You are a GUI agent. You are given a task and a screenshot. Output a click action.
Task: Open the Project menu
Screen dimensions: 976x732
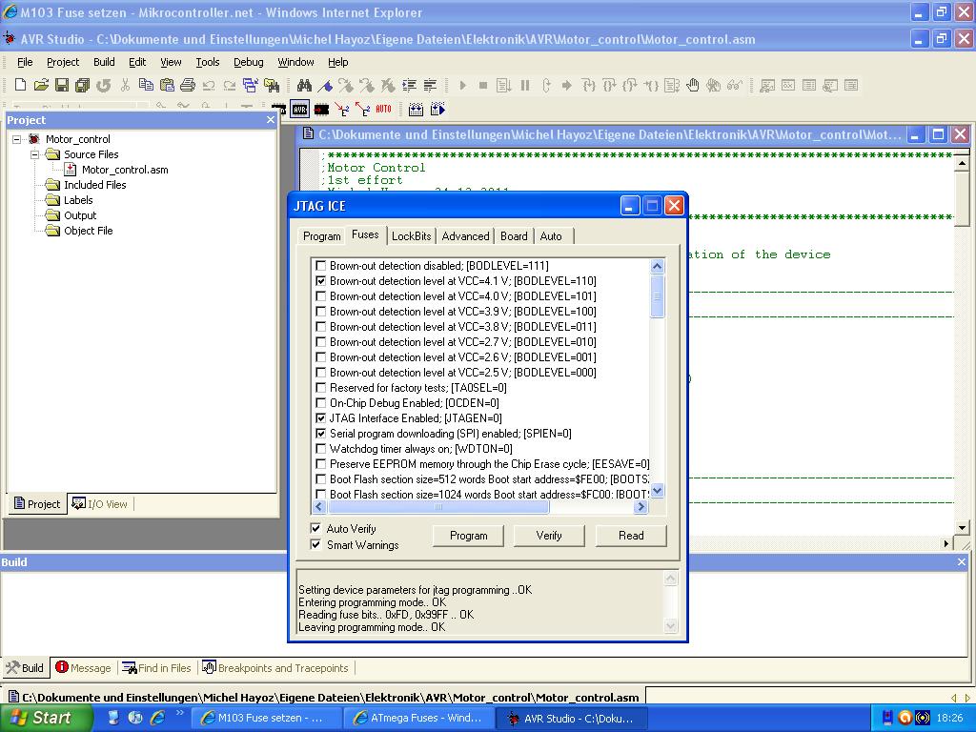(x=63, y=62)
